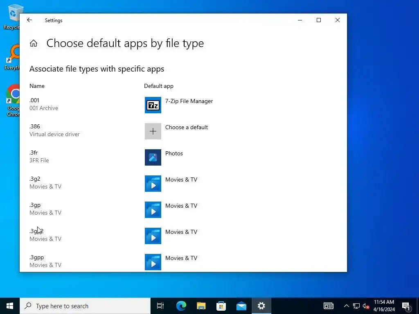Click the Movies & TV icon for .3g2

[x=153, y=184]
